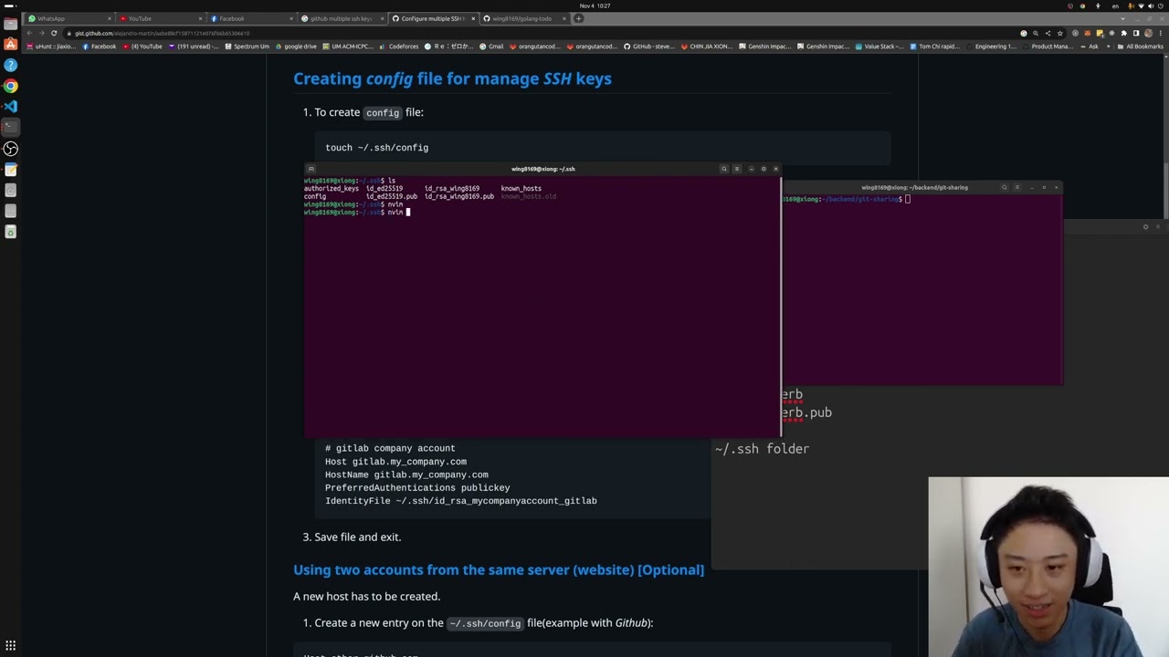1169x657 pixels.
Task: Reload the gist page
Action: tap(54, 33)
